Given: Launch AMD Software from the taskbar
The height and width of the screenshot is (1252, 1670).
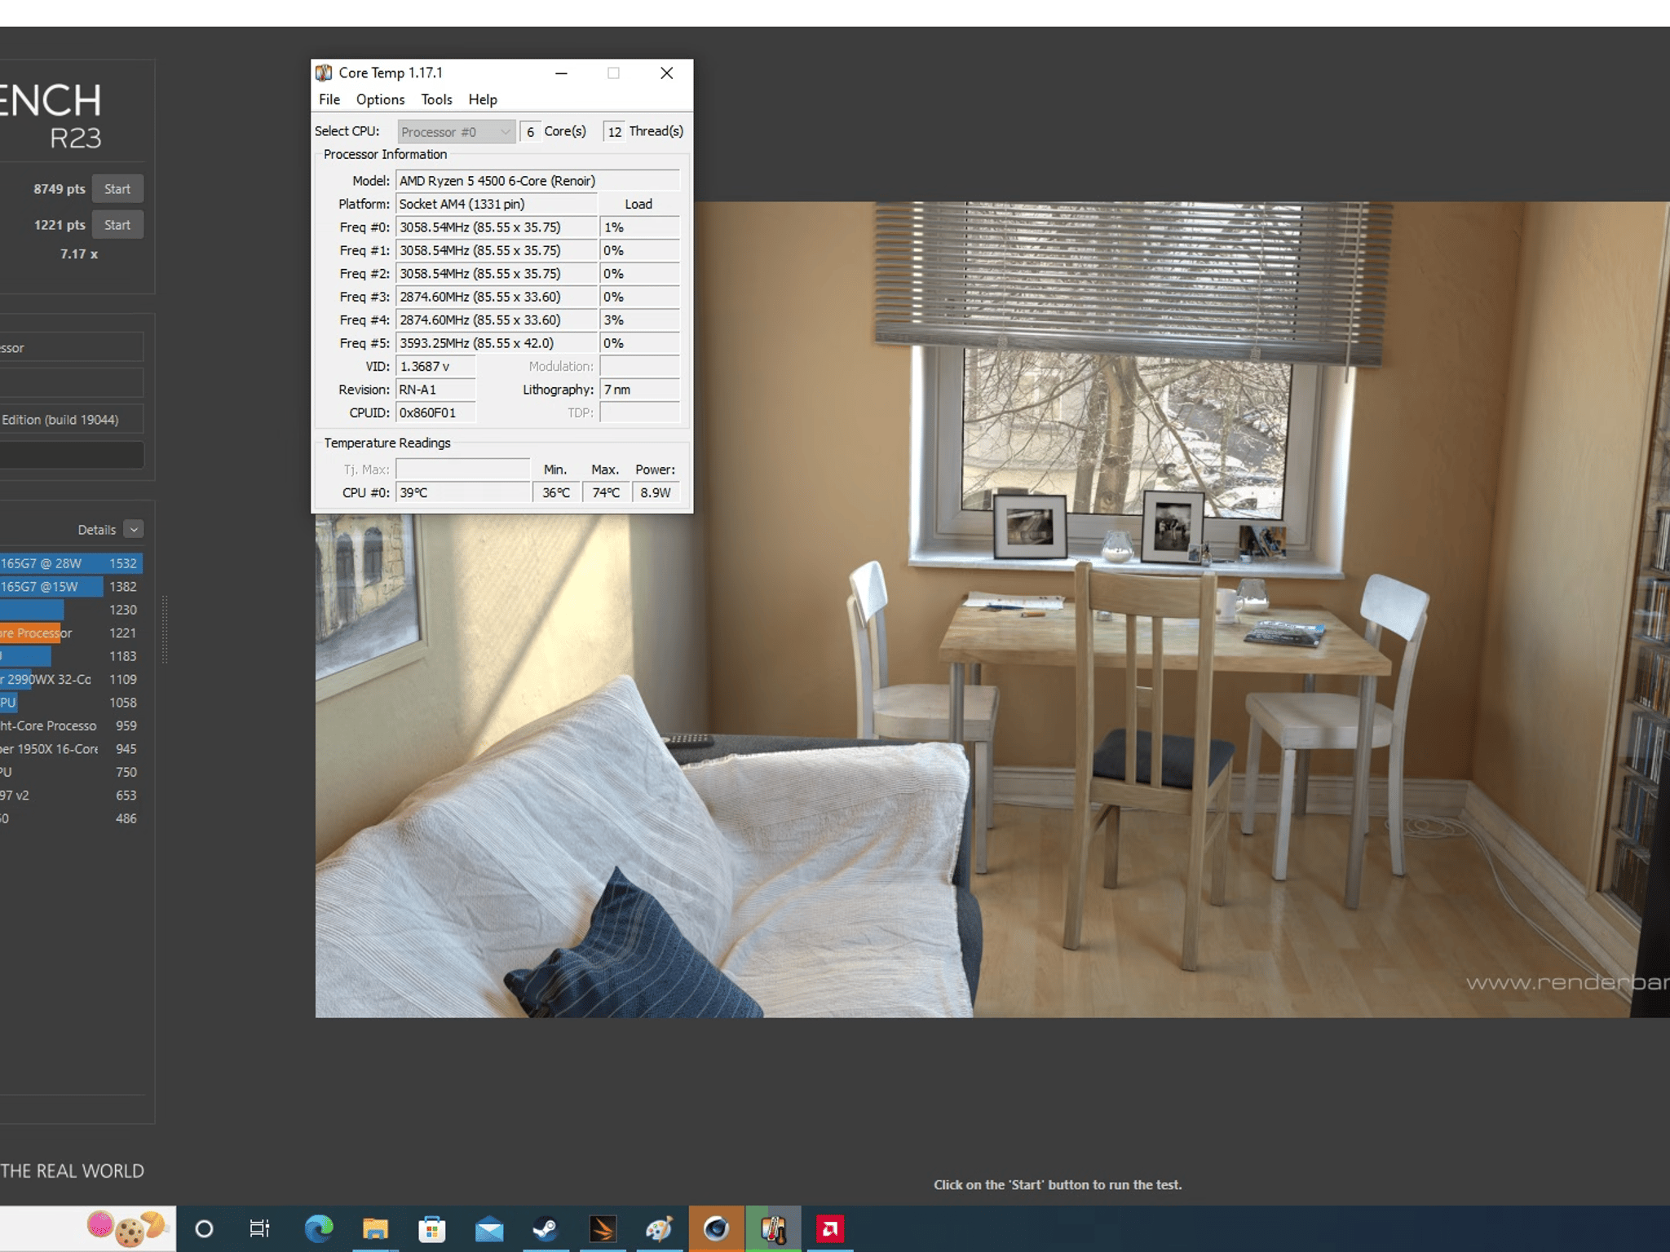Looking at the screenshot, I should click(x=830, y=1228).
